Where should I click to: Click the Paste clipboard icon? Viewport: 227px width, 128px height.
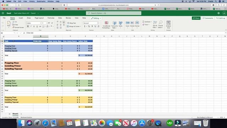9,23
